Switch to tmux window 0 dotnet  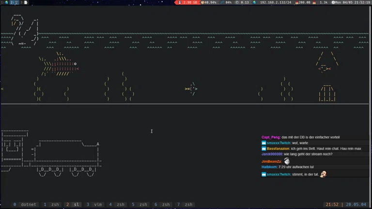tap(25, 205)
